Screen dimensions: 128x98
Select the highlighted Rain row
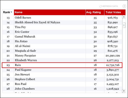62,65
